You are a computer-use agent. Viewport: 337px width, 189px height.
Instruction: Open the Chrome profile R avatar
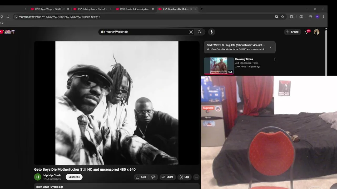tap(317, 17)
